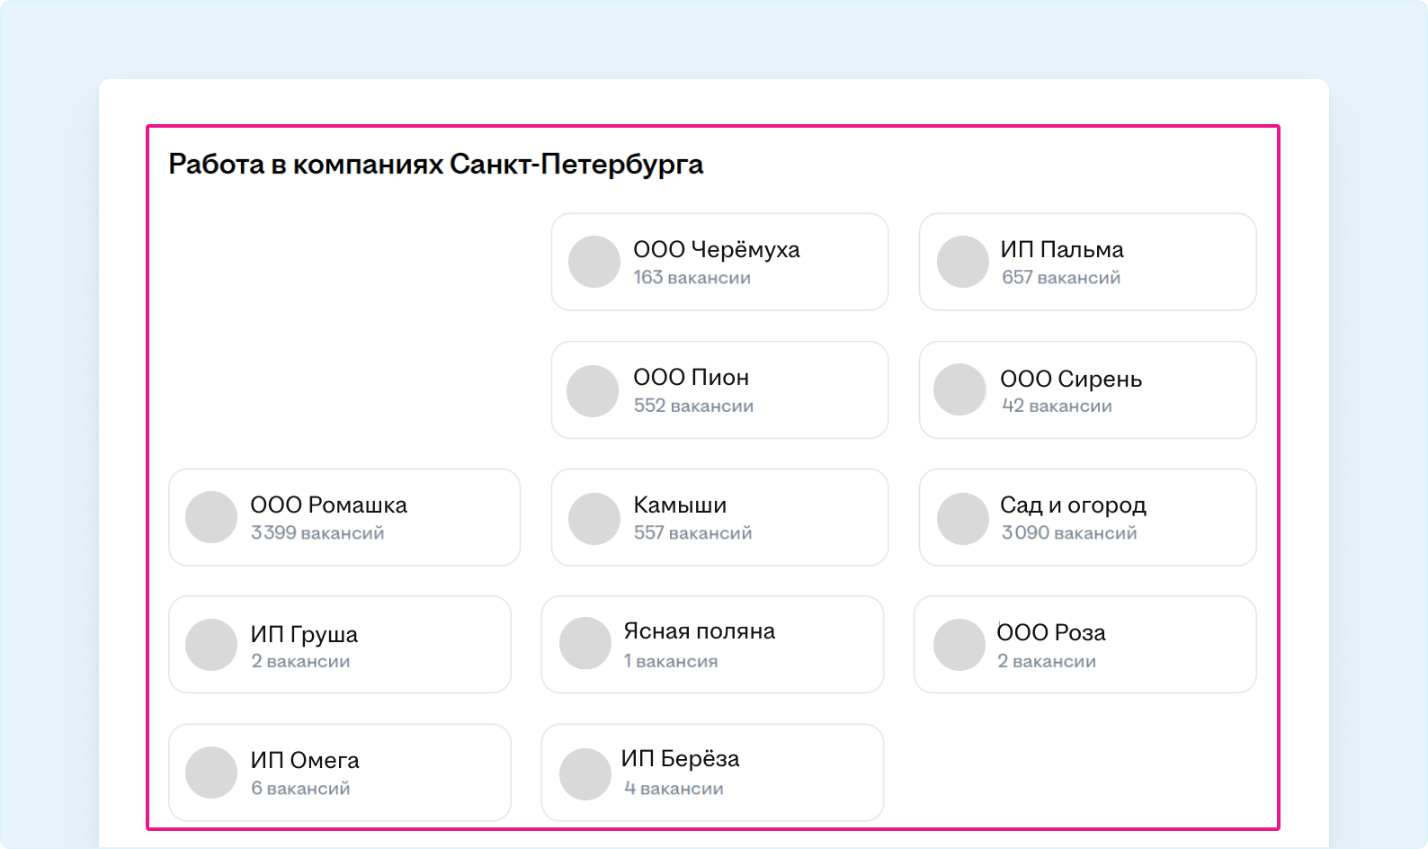The height and width of the screenshot is (849, 1428).
Task: Click the heading Работа в компаниях Санкт-Петербурга
Action: click(436, 165)
